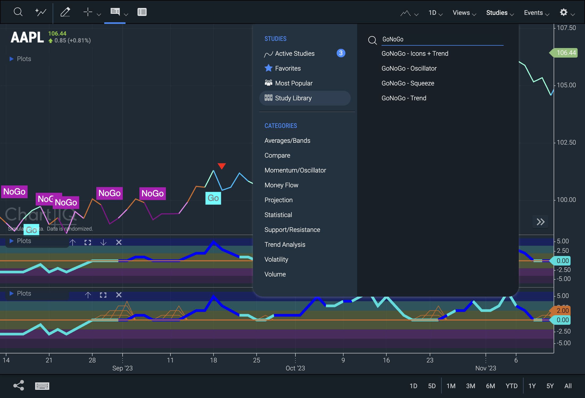Image resolution: width=585 pixels, height=398 pixels.
Task: Open the symbol search magnifier icon
Action: (x=18, y=12)
